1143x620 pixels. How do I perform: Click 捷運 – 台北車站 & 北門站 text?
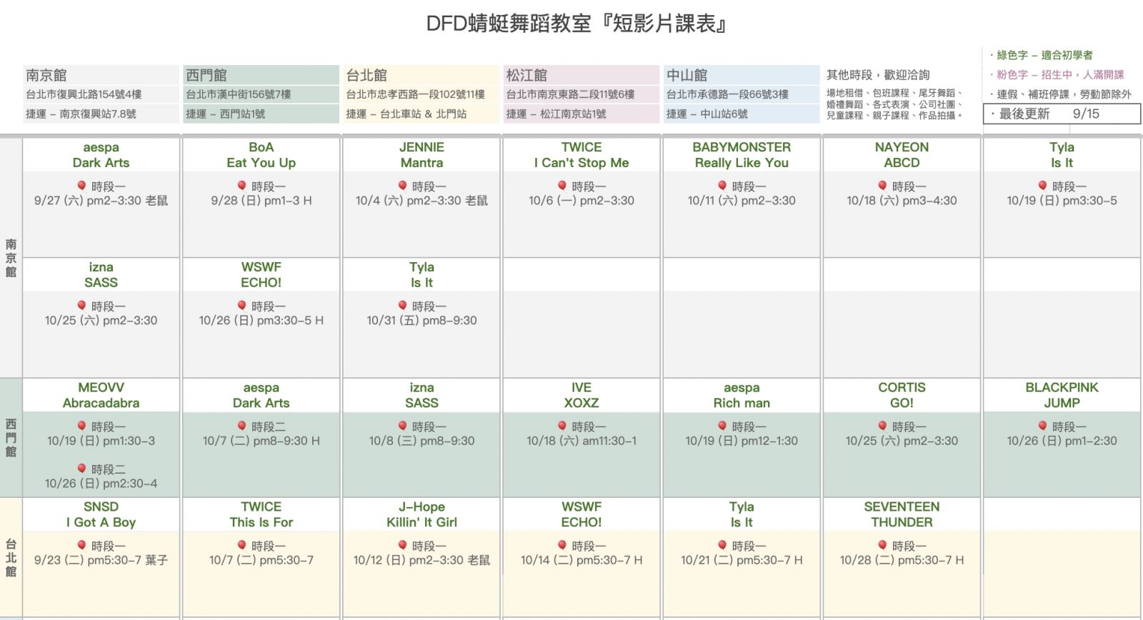(406, 114)
